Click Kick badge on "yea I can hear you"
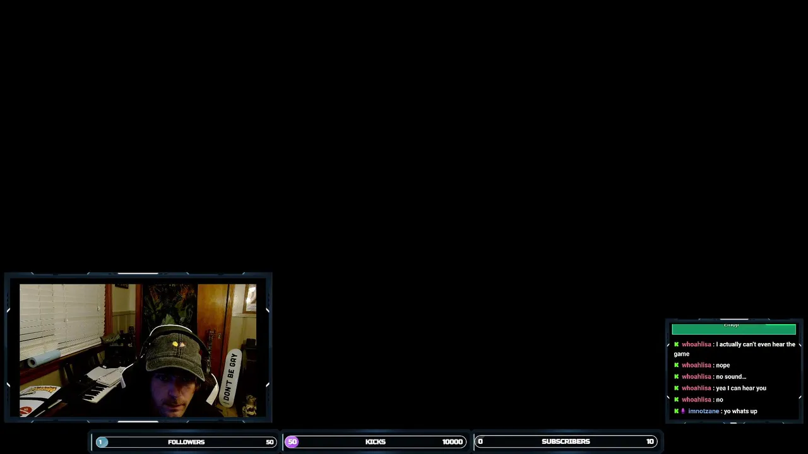This screenshot has width=808, height=454. tap(676, 388)
